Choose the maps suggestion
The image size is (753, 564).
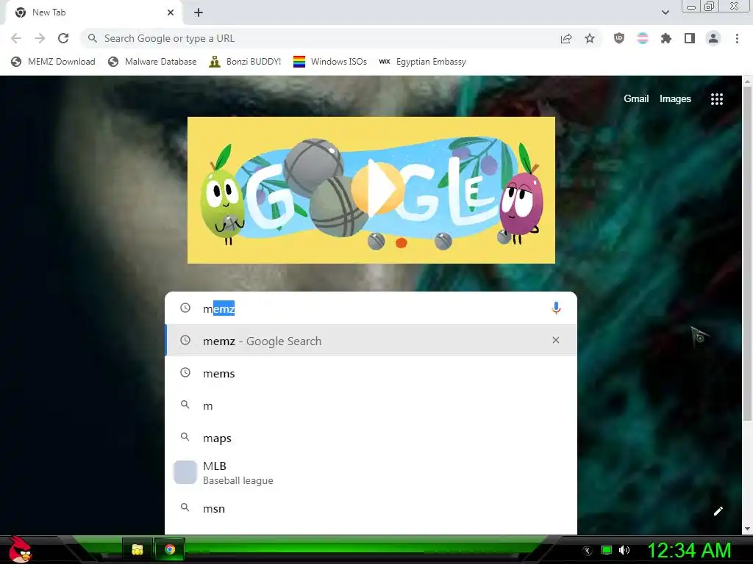pyautogui.click(x=371, y=438)
